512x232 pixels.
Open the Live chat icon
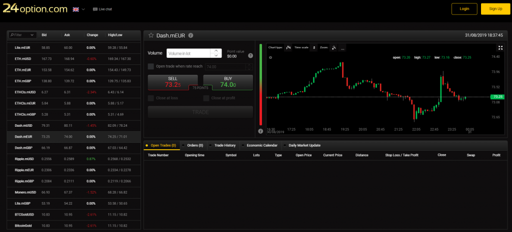(95, 9)
